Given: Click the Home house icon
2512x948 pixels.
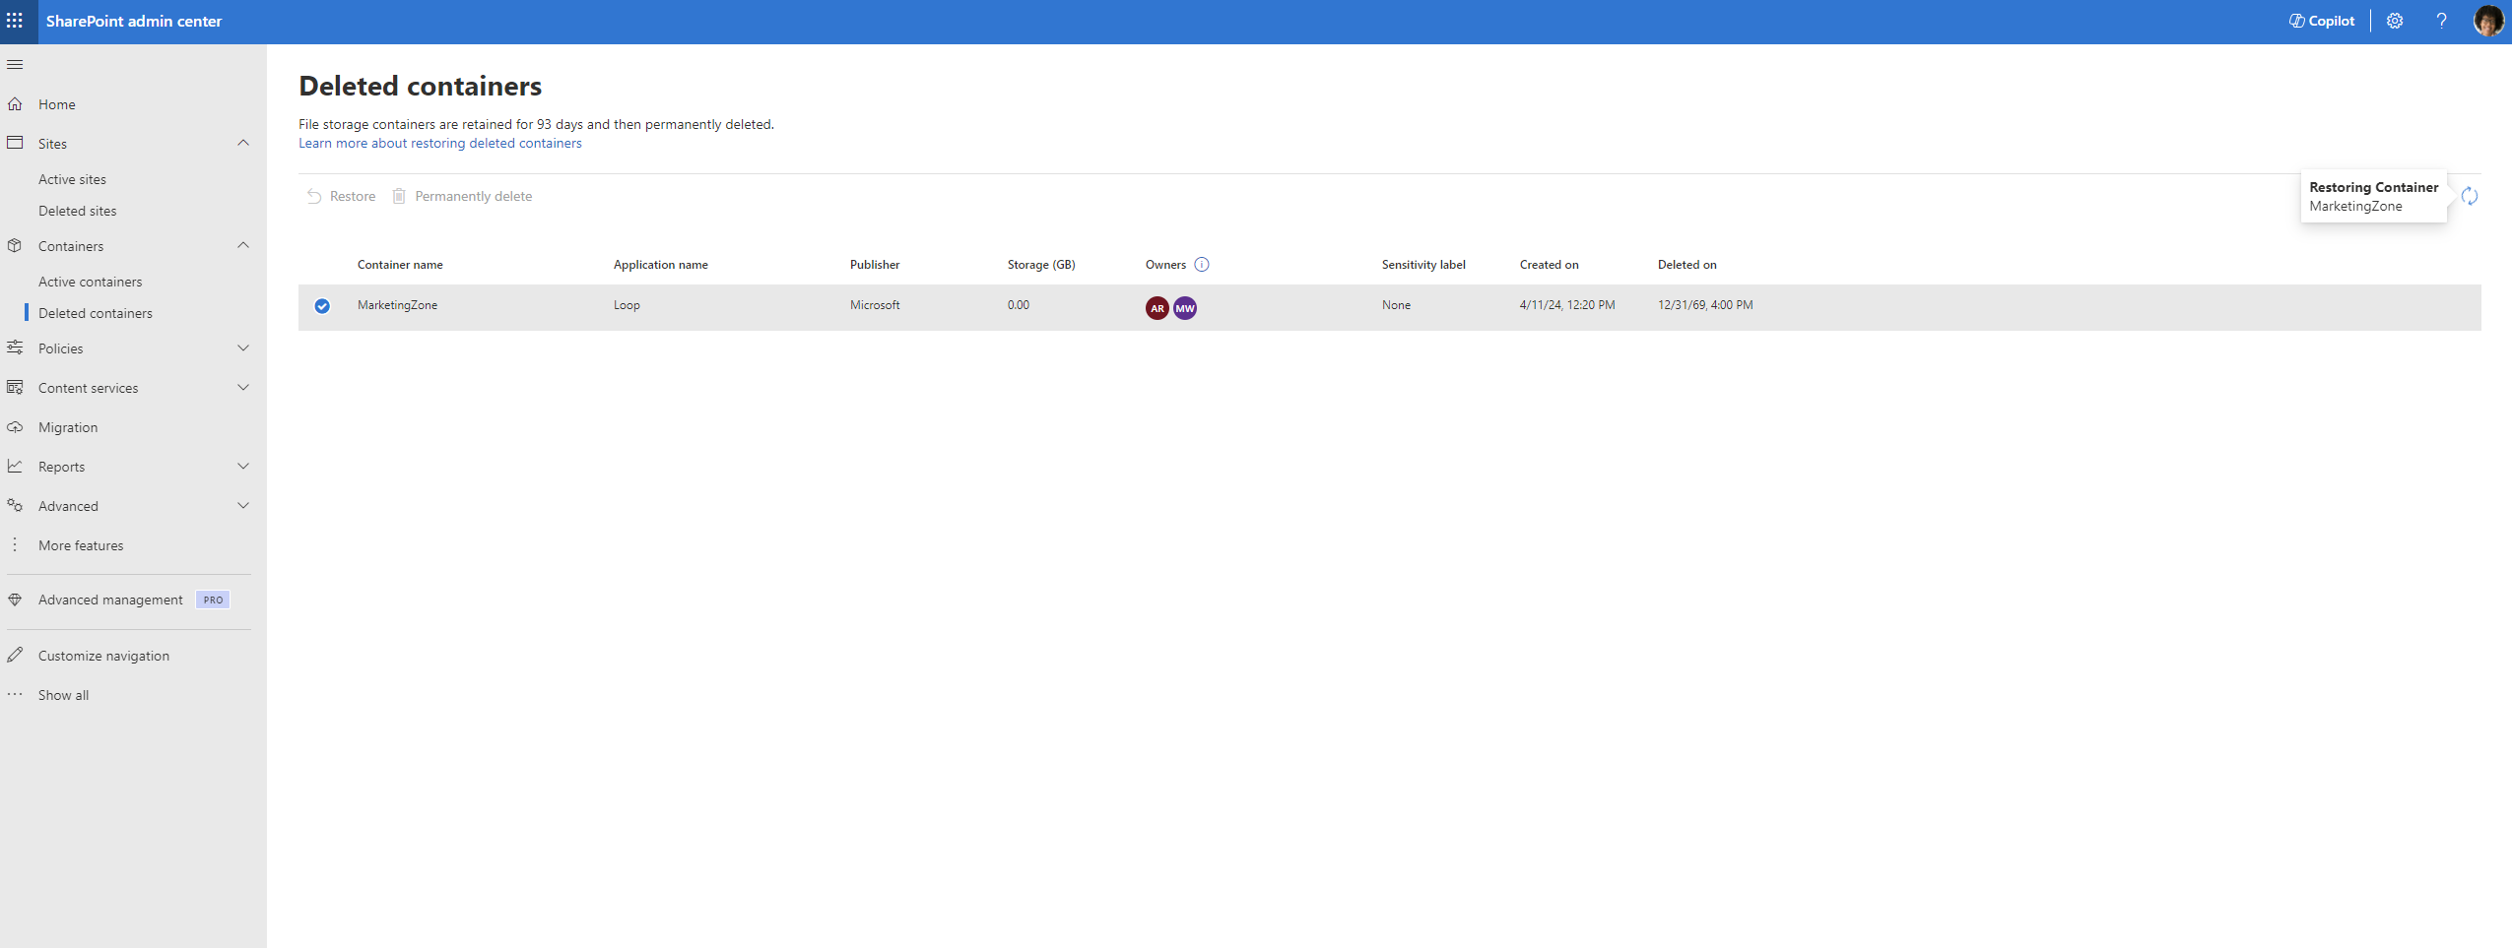Looking at the screenshot, I should 15,103.
